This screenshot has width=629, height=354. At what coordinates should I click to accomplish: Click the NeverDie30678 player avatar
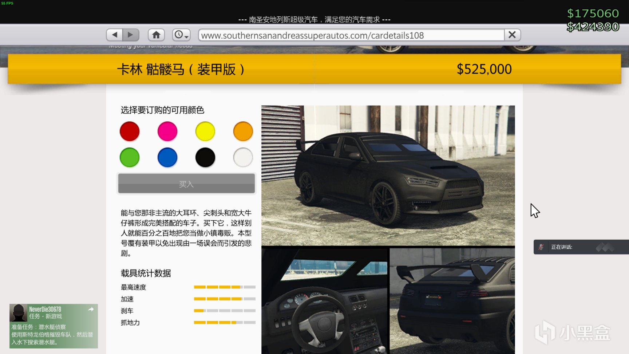click(x=19, y=313)
